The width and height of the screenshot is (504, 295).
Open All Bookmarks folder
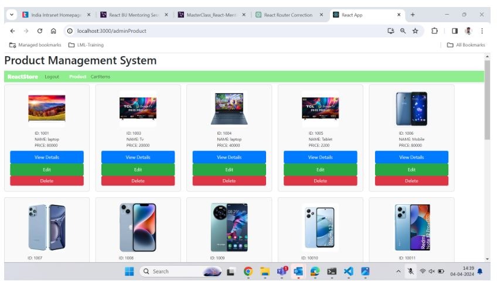(466, 45)
